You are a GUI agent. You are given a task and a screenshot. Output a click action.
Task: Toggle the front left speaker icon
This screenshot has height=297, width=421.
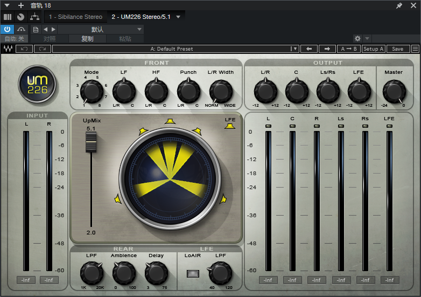click(x=143, y=131)
